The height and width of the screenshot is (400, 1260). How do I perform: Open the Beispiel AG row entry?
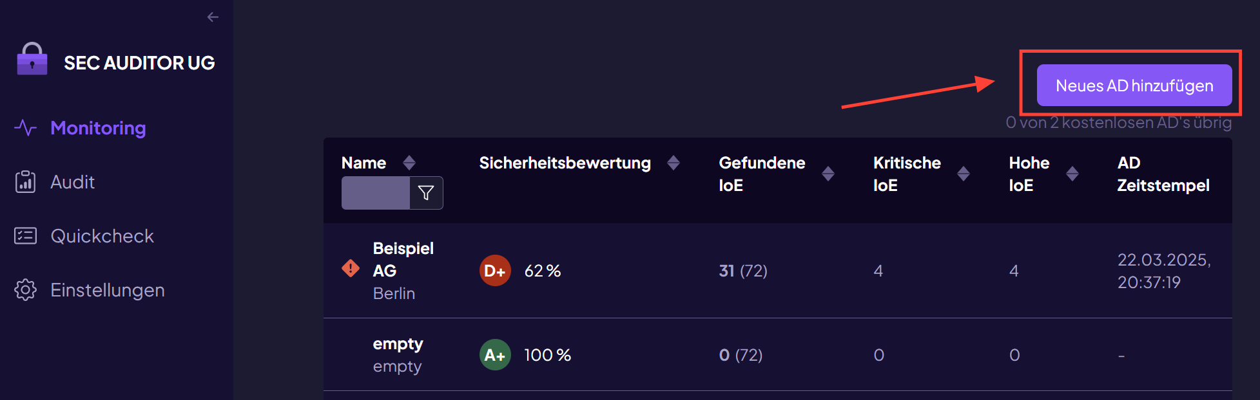point(778,271)
